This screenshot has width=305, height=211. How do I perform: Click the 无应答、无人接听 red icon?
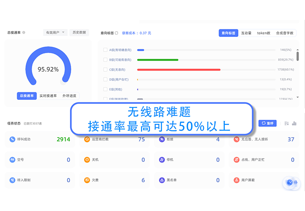point(237,139)
